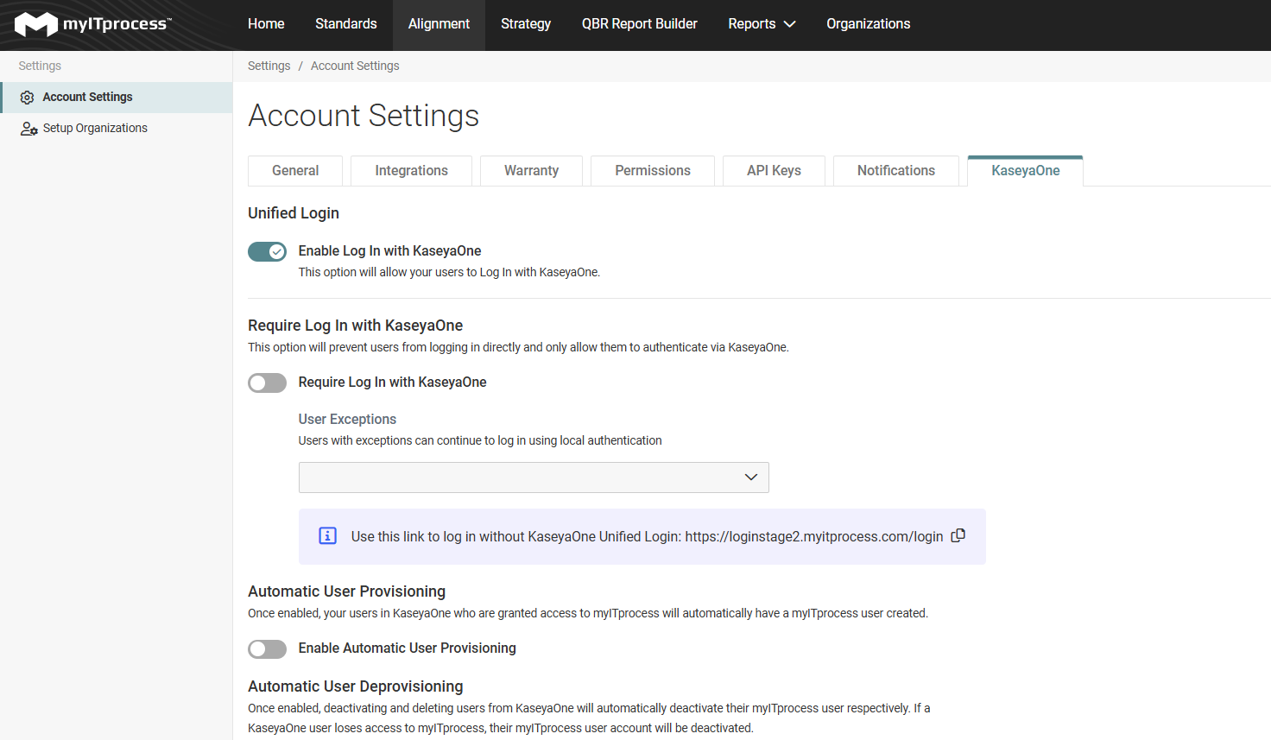Open Standards from the top navigation
The image size is (1271, 740).
[x=346, y=24]
